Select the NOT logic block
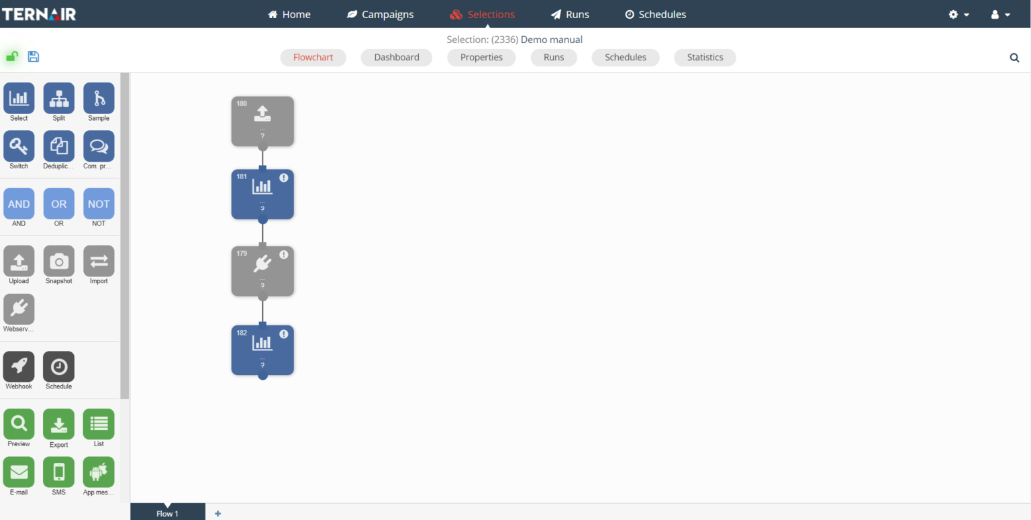1031x520 pixels. point(99,204)
